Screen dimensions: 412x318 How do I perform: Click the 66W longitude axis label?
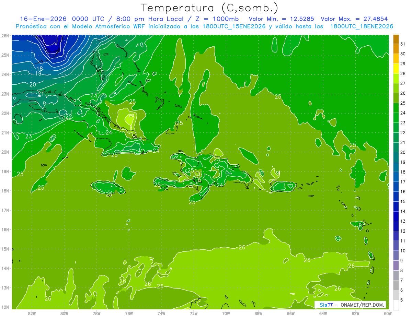tap(290, 313)
